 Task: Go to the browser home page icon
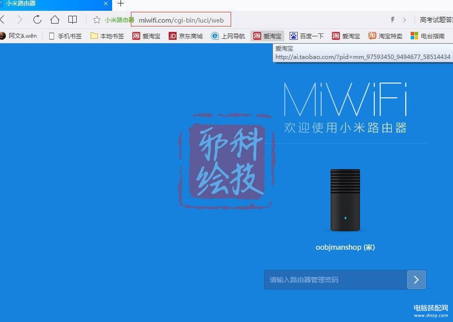pyautogui.click(x=55, y=20)
